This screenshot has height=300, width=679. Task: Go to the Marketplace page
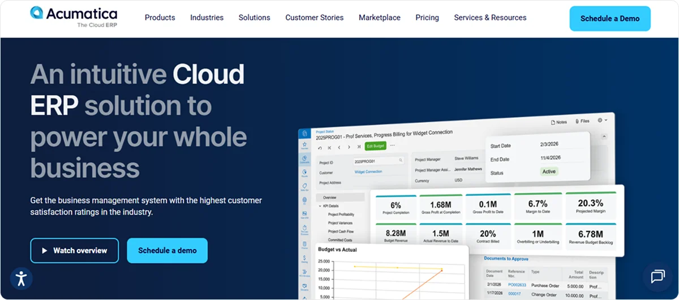(380, 18)
